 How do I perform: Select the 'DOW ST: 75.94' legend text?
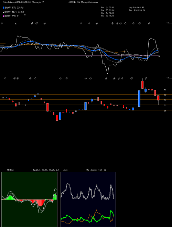pyautogui.click(x=14, y=8)
